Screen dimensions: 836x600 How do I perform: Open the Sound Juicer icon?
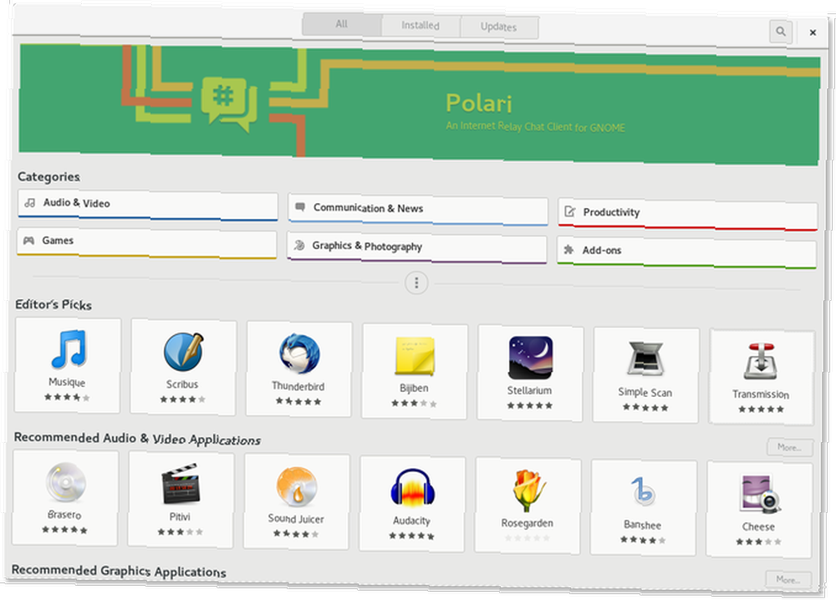click(297, 486)
